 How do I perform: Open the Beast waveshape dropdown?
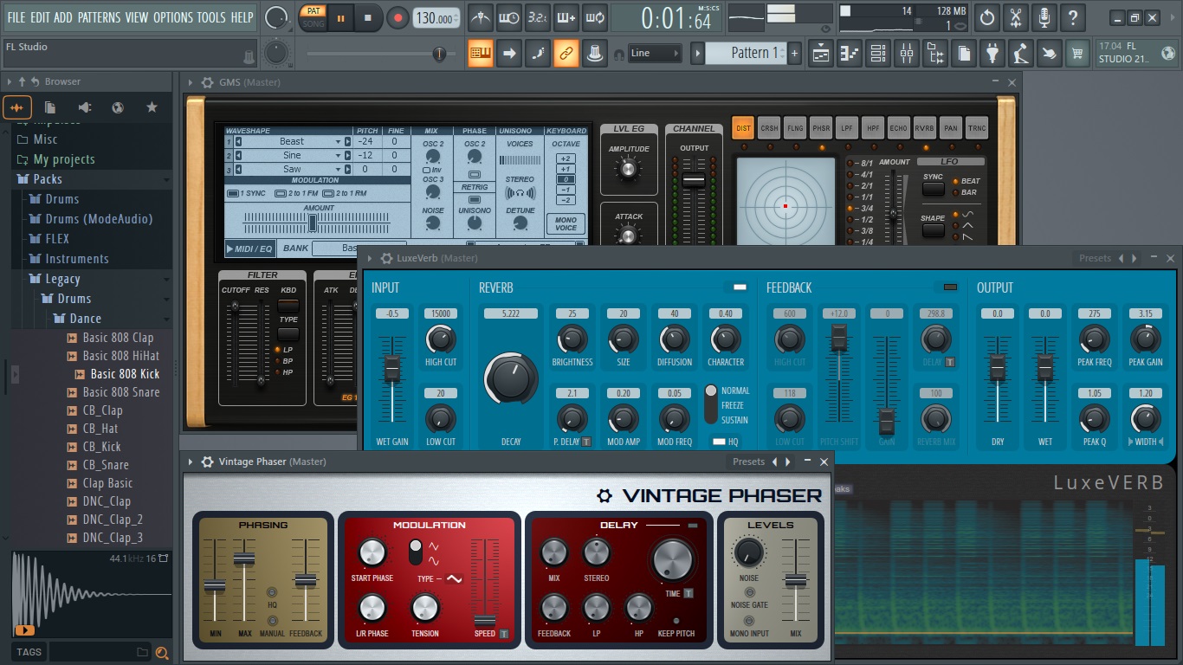[339, 142]
